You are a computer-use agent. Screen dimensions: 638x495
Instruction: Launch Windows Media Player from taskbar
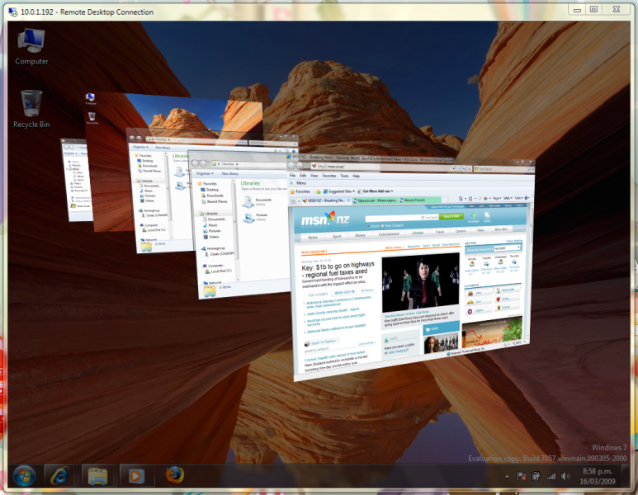pyautogui.click(x=135, y=475)
